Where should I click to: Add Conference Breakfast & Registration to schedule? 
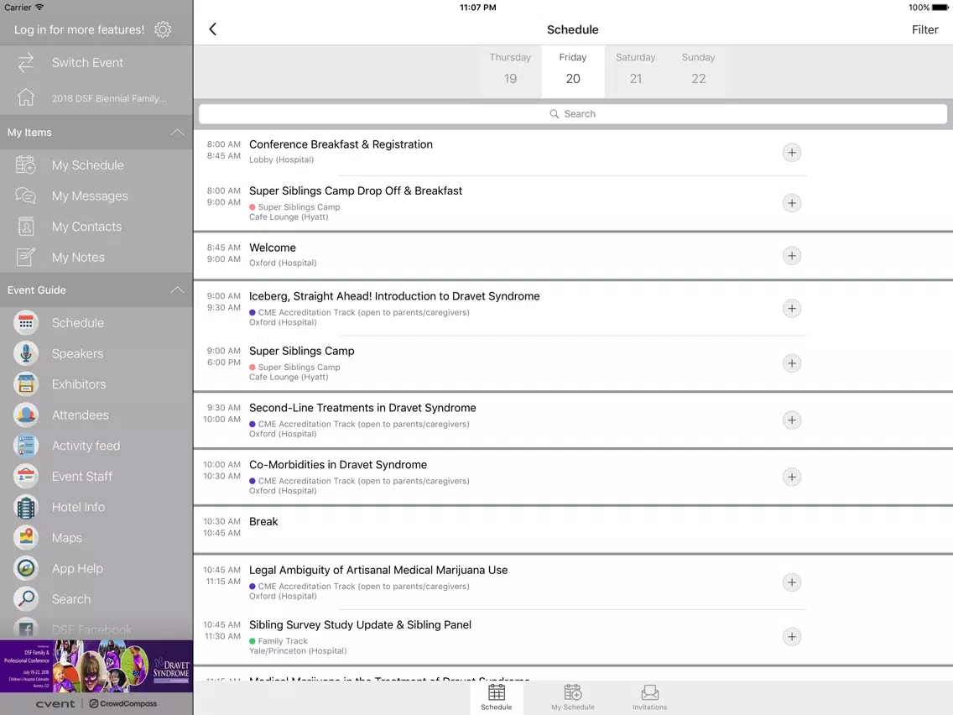(791, 153)
